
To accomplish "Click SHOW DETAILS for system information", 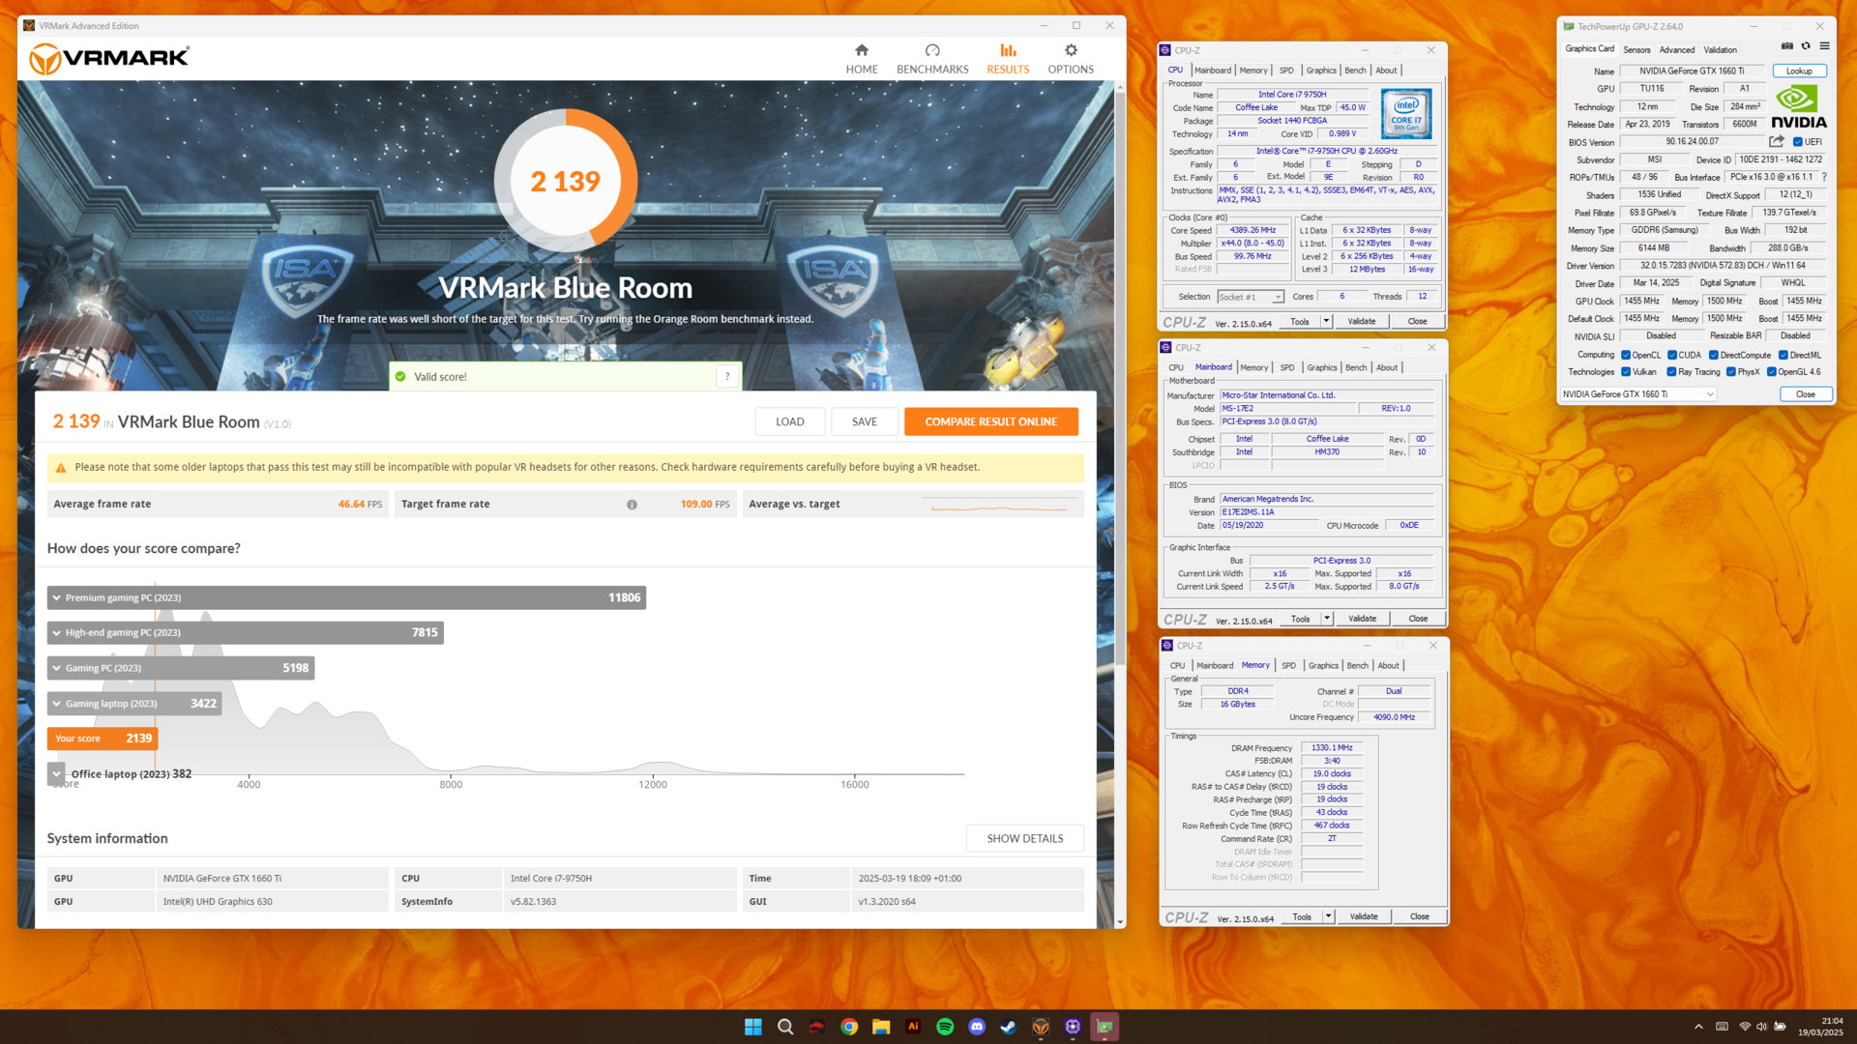I will click(x=1024, y=838).
